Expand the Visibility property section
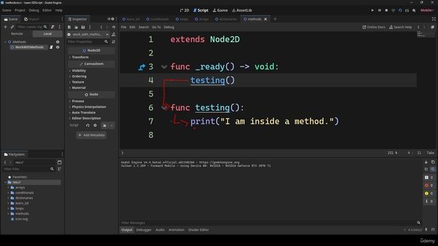 79,70
